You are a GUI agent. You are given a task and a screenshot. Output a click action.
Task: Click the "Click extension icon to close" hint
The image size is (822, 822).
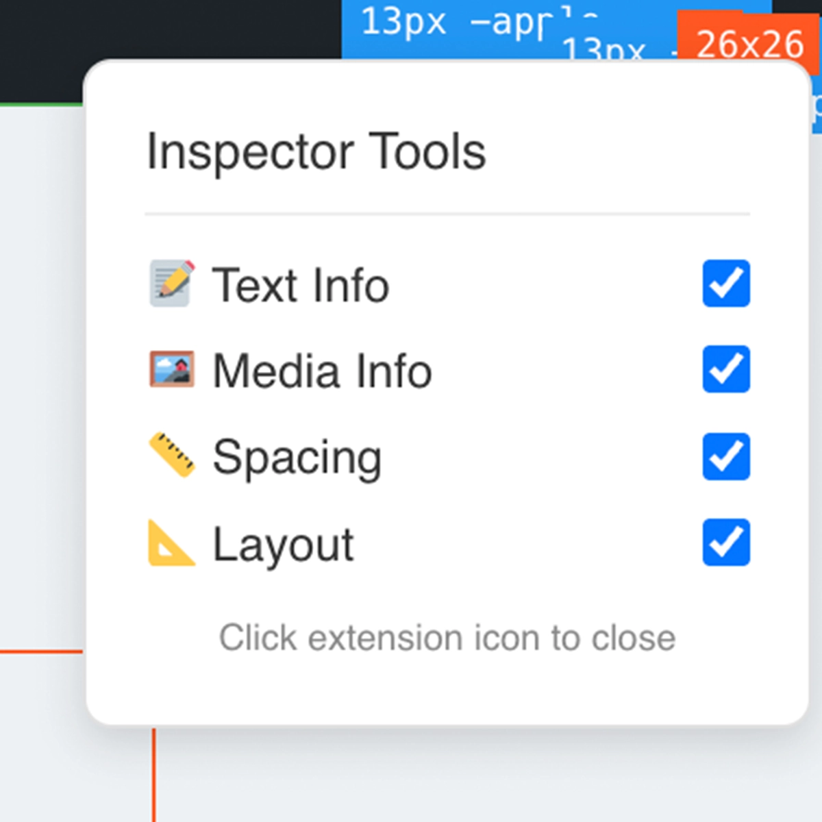click(447, 638)
